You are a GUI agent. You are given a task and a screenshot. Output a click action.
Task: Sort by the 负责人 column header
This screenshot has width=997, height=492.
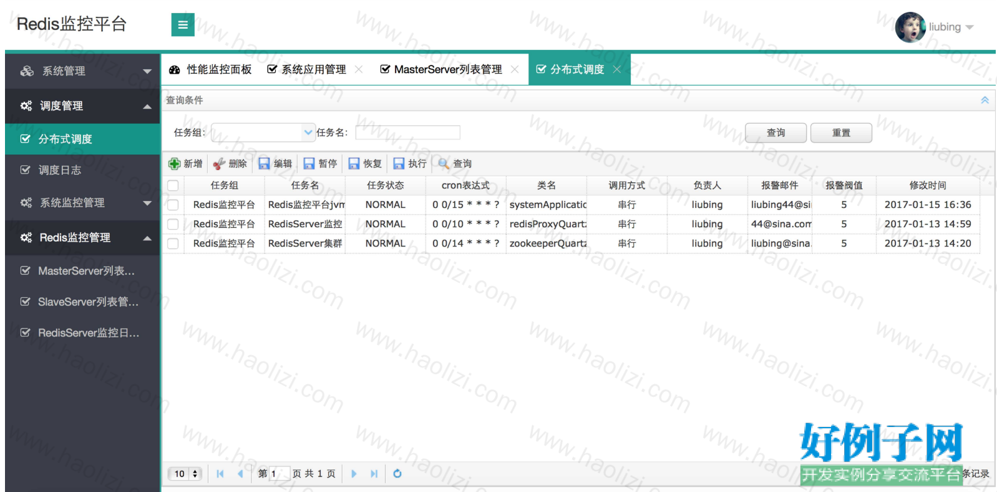(x=708, y=185)
